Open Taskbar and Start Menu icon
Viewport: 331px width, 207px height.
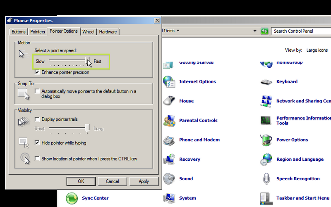[266, 198]
